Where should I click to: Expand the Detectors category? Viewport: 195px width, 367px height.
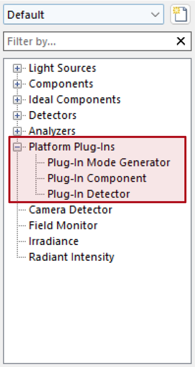point(17,116)
